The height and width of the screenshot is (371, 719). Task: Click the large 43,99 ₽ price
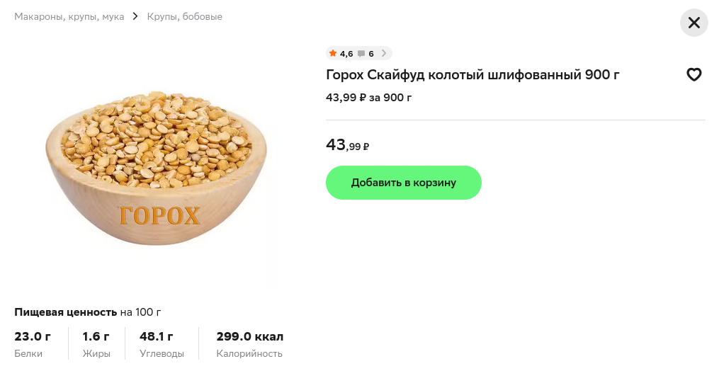(x=347, y=145)
